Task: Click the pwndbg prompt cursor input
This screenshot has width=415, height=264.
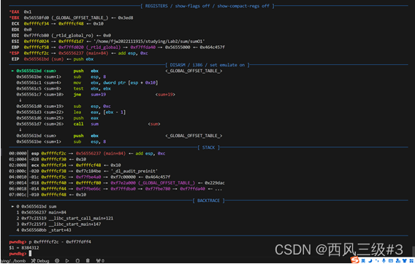Action: 30,254
